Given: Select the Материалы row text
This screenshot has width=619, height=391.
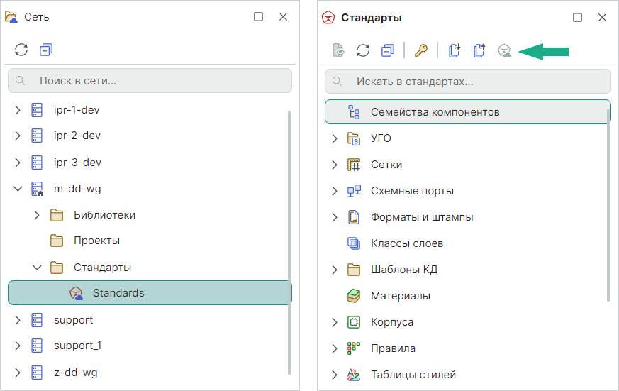Looking at the screenshot, I should [401, 296].
